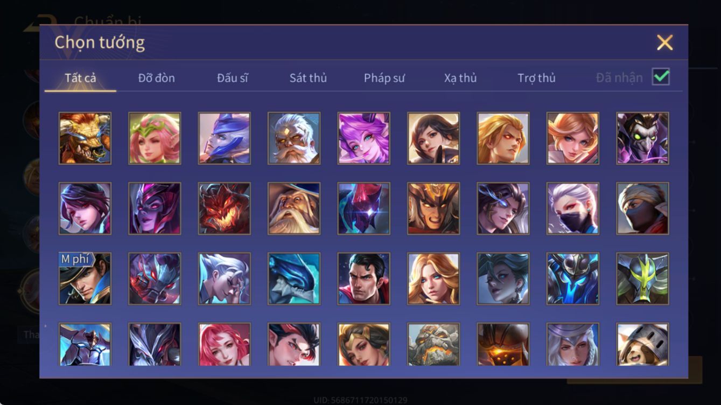
Task: Pick the Superman hero portrait
Action: [364, 279]
